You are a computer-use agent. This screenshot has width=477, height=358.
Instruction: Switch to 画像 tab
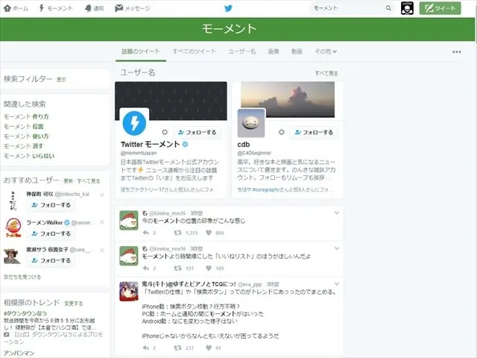(274, 51)
